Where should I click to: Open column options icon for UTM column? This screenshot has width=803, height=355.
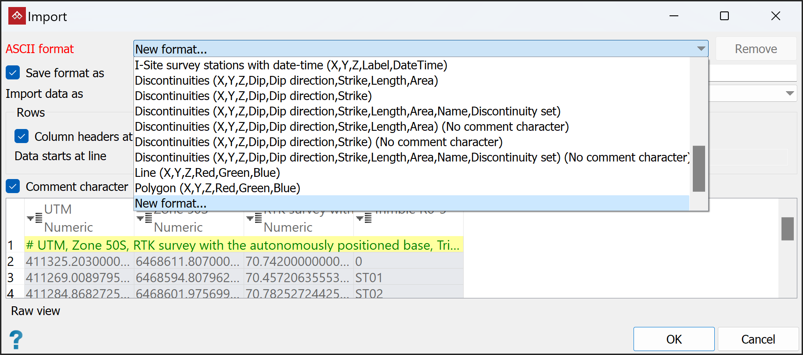click(35, 218)
